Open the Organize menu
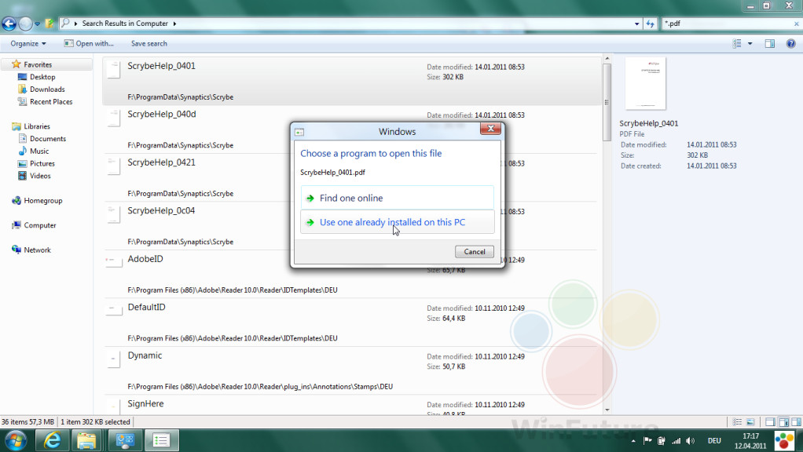The width and height of the screenshot is (803, 452). [28, 43]
